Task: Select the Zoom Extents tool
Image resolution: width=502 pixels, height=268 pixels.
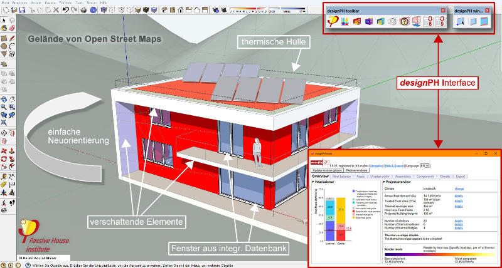Action: pos(4,122)
